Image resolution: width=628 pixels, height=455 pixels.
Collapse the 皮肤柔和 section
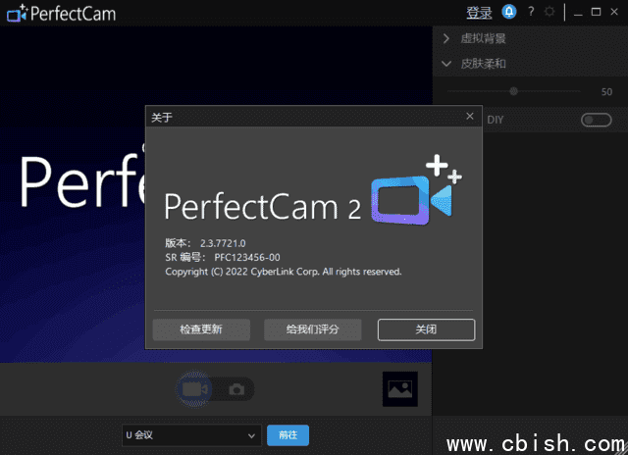pyautogui.click(x=446, y=64)
